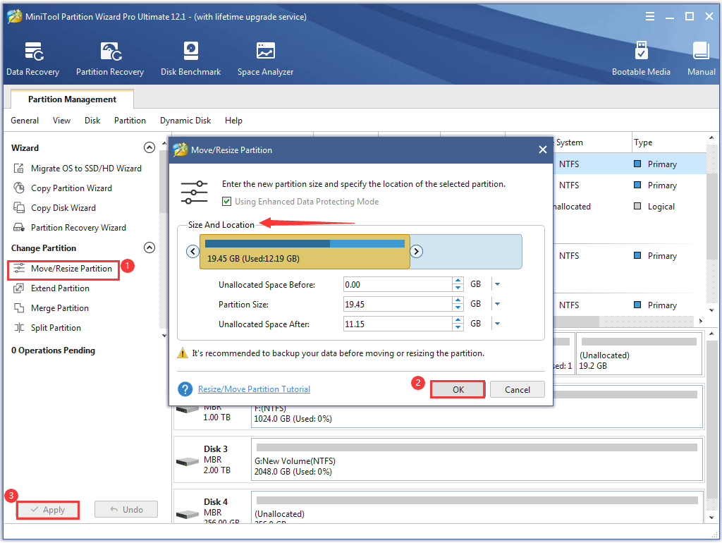Confirm with the OK button
Screen dimensions: 722x543
[458, 390]
